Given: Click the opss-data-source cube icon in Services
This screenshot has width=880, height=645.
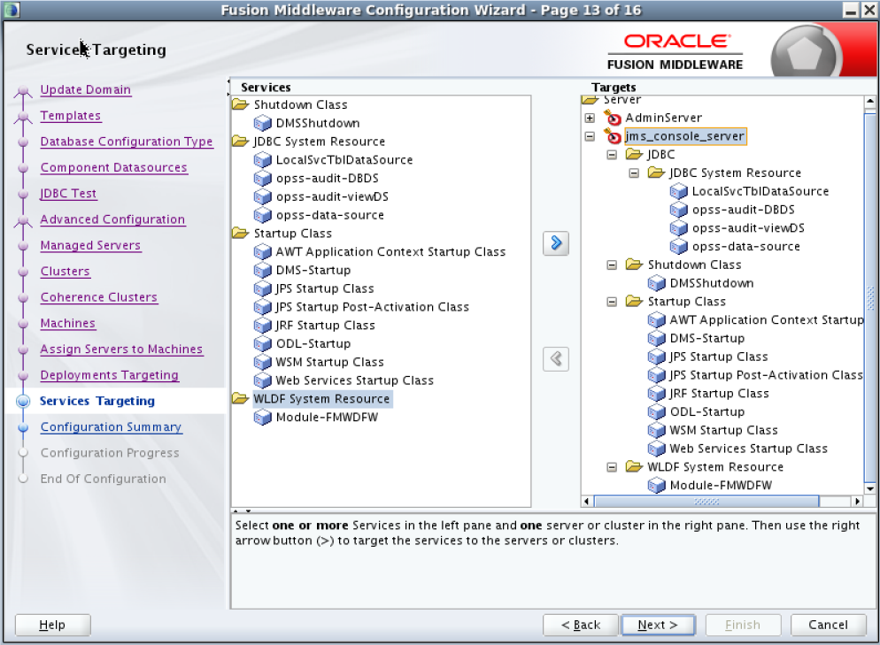Looking at the screenshot, I should pyautogui.click(x=263, y=215).
